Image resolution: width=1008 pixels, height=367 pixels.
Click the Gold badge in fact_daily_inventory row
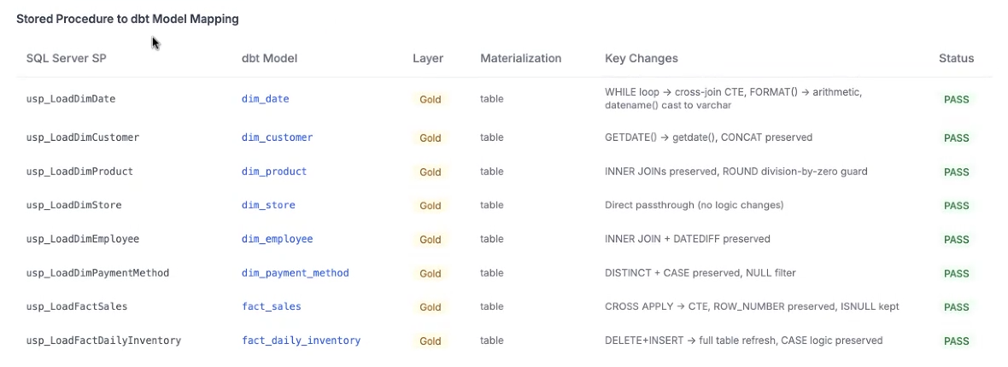point(430,341)
